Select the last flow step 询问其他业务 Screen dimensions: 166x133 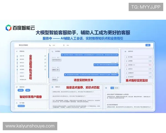tap(23, 80)
